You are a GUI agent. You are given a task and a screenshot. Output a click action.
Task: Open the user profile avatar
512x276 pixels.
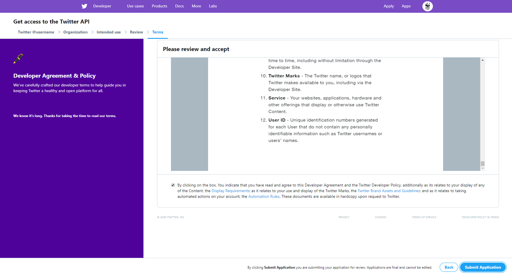[x=428, y=6]
